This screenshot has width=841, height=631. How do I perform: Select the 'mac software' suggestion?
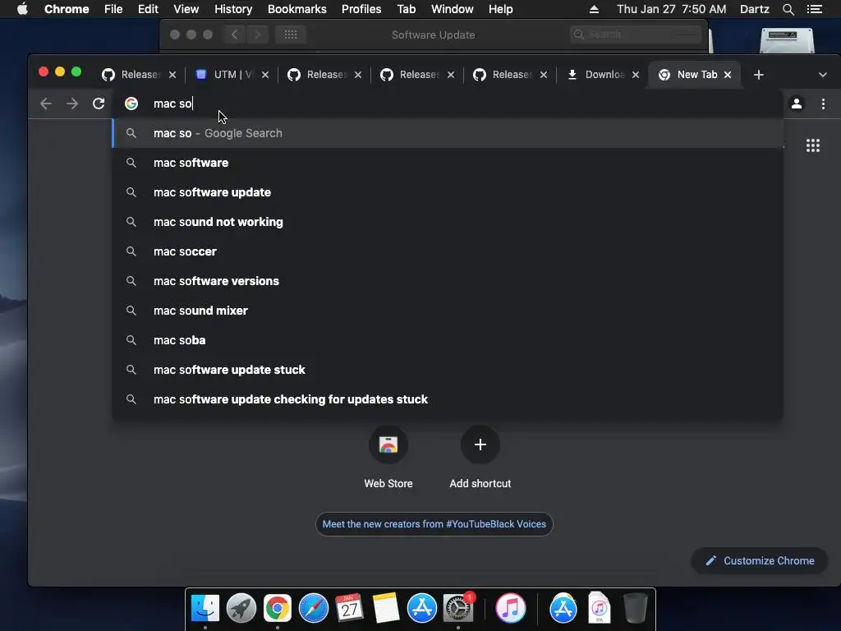[448, 163]
